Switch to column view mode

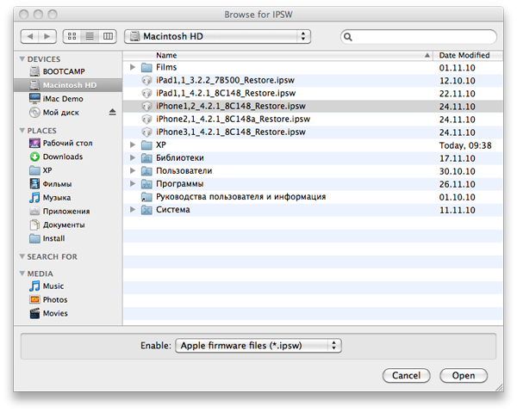108,36
